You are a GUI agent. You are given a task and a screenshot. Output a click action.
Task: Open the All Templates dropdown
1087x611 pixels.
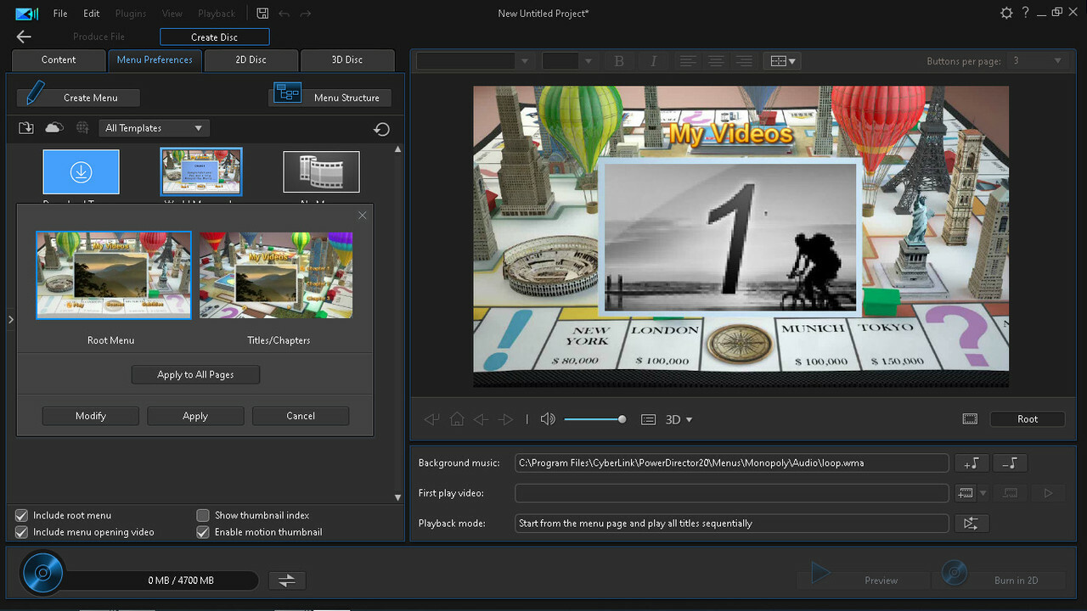[154, 128]
